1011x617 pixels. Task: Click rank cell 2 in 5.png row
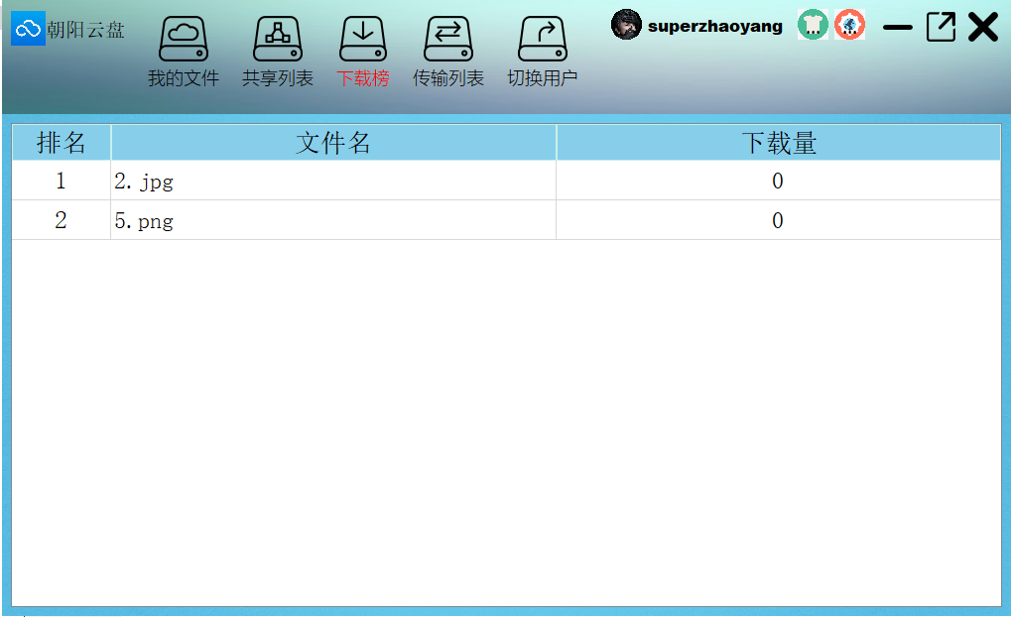pyautogui.click(x=62, y=220)
